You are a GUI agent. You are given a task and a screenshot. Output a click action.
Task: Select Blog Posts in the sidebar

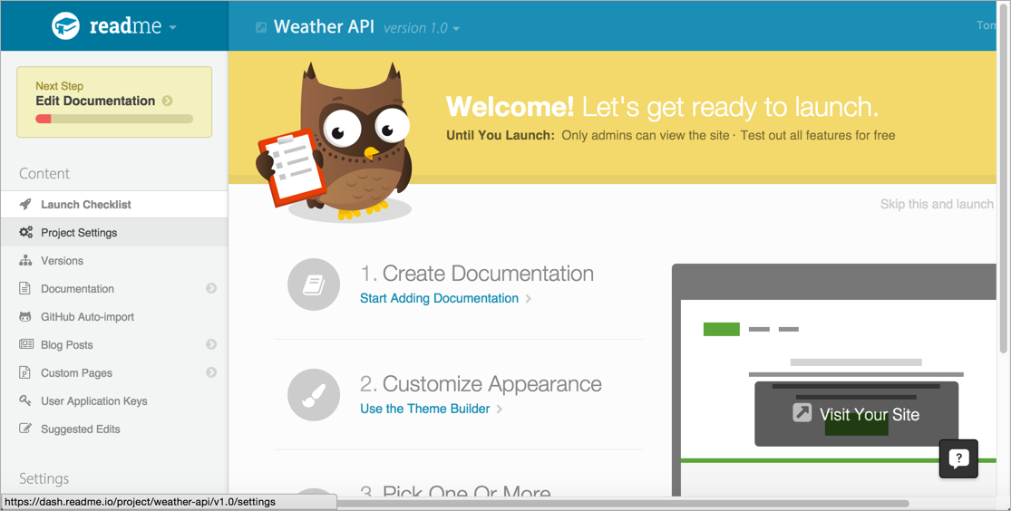click(x=66, y=345)
